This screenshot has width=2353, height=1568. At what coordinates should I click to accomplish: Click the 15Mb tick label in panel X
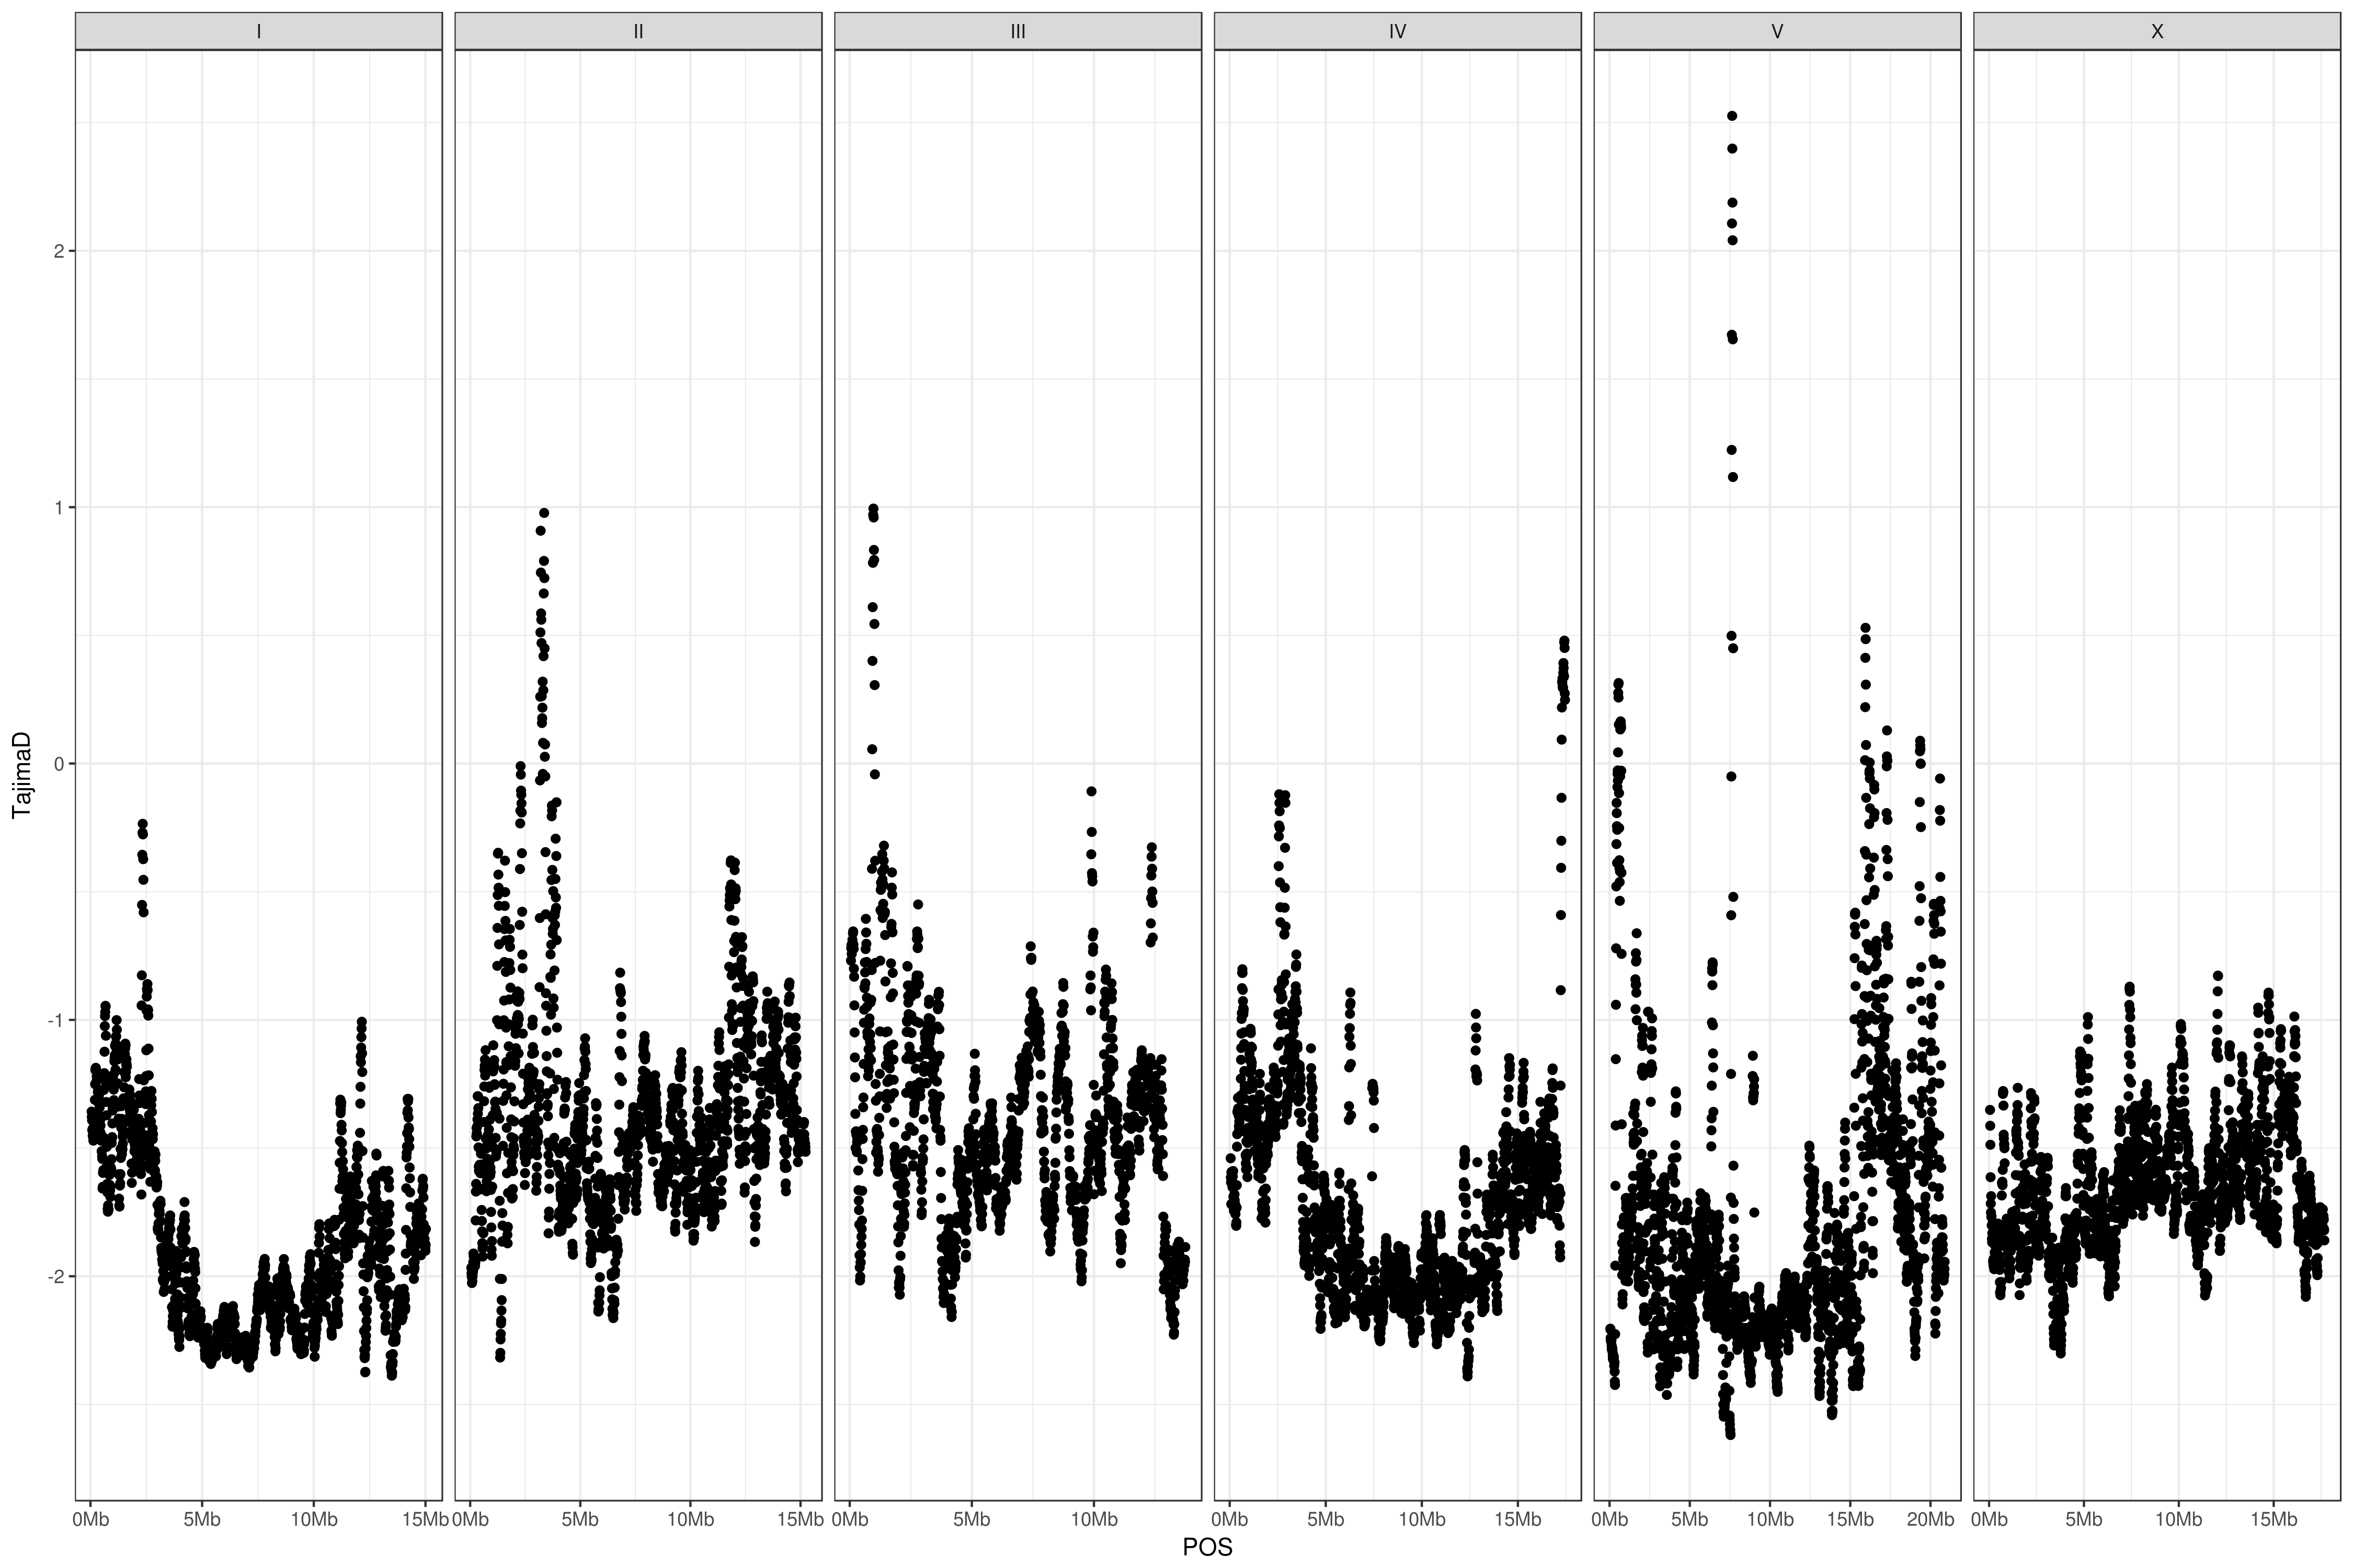click(x=2273, y=1520)
